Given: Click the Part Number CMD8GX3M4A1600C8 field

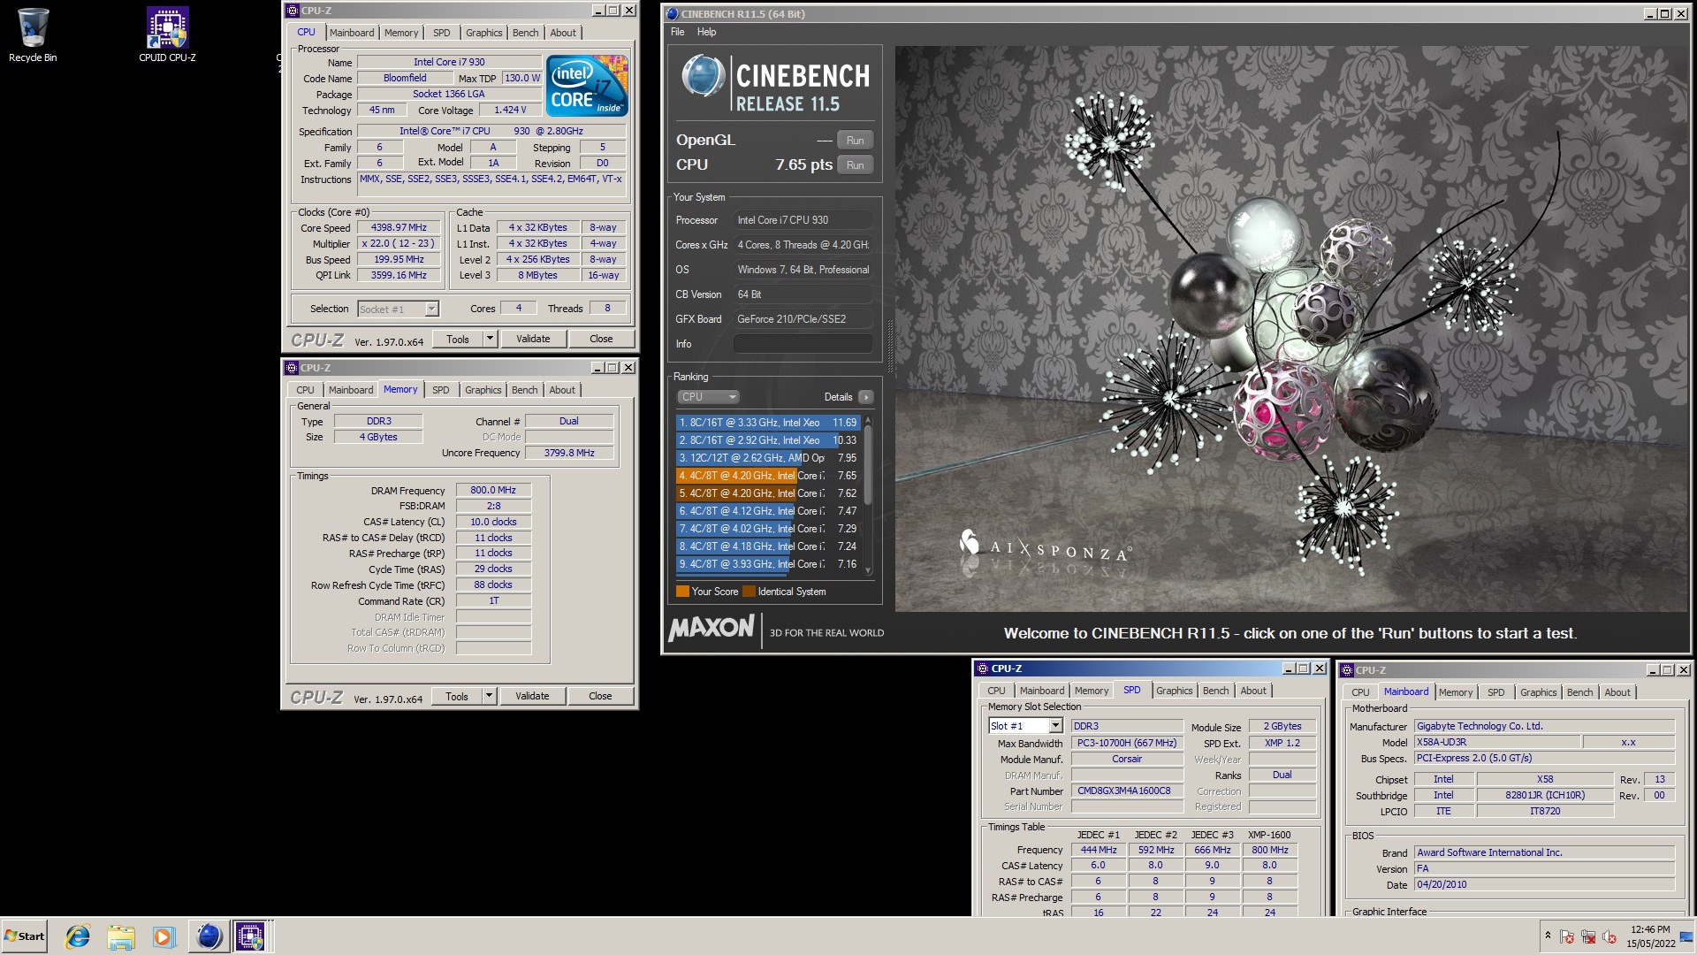Looking at the screenshot, I should tap(1127, 791).
